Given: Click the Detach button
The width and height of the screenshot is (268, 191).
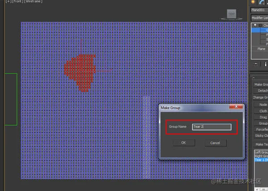Looking at the screenshot, I should pyautogui.click(x=261, y=91).
